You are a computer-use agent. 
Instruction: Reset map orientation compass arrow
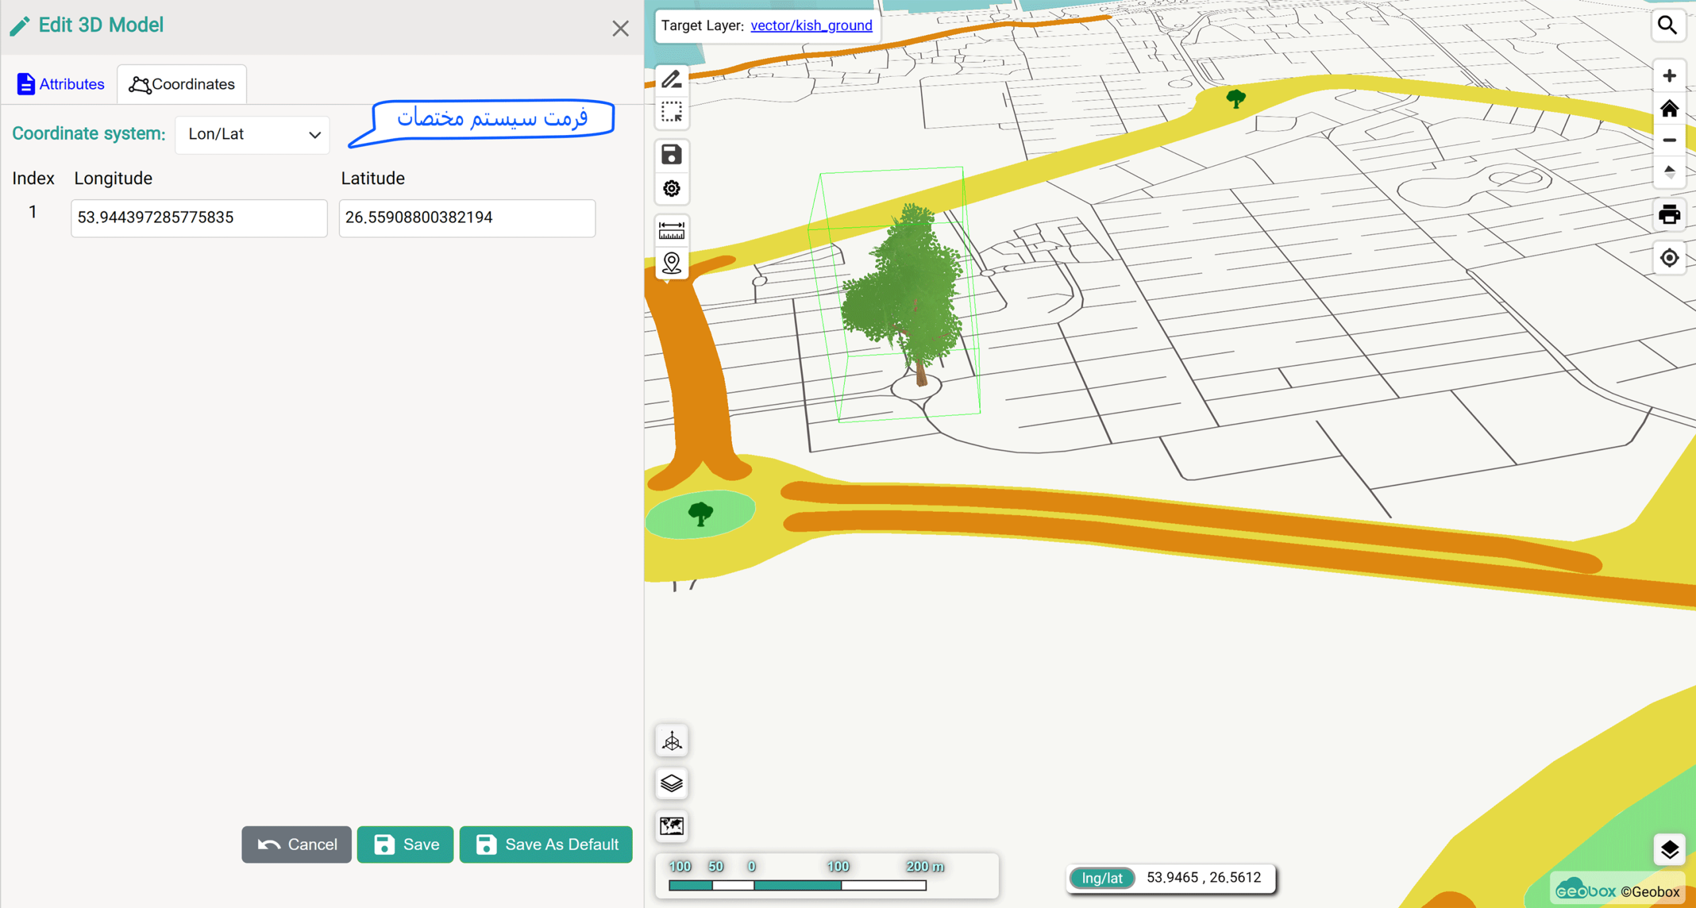click(1669, 172)
